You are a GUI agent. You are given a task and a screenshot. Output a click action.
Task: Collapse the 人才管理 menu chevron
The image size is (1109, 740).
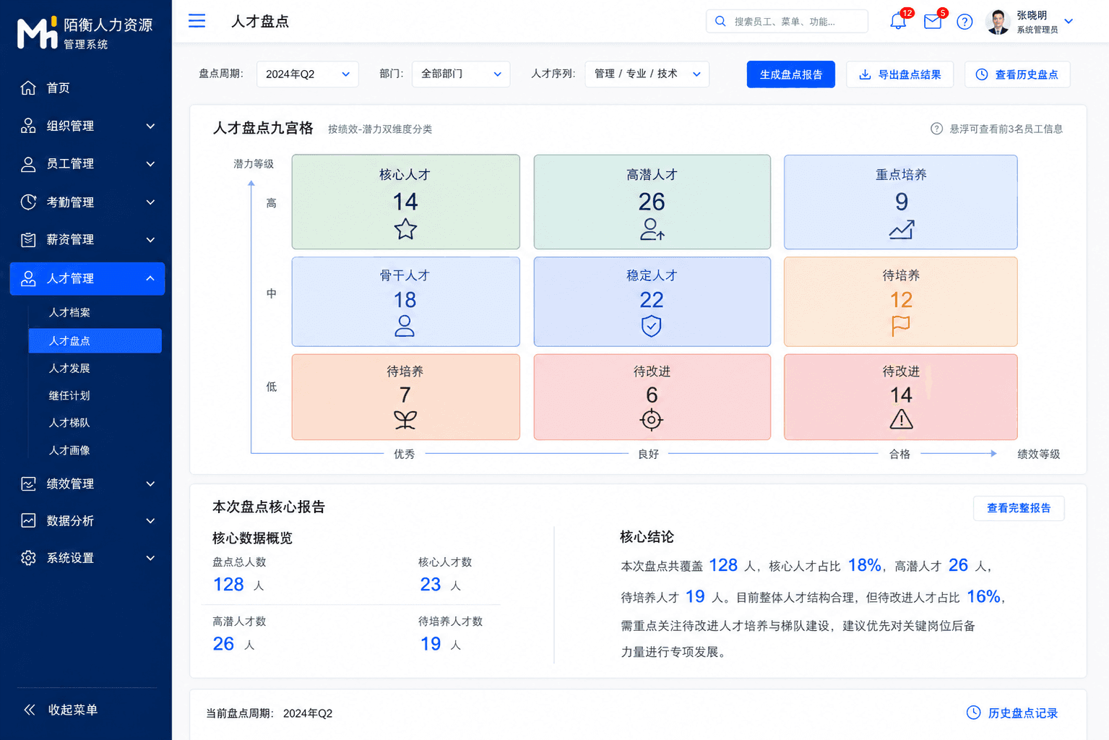(x=150, y=278)
